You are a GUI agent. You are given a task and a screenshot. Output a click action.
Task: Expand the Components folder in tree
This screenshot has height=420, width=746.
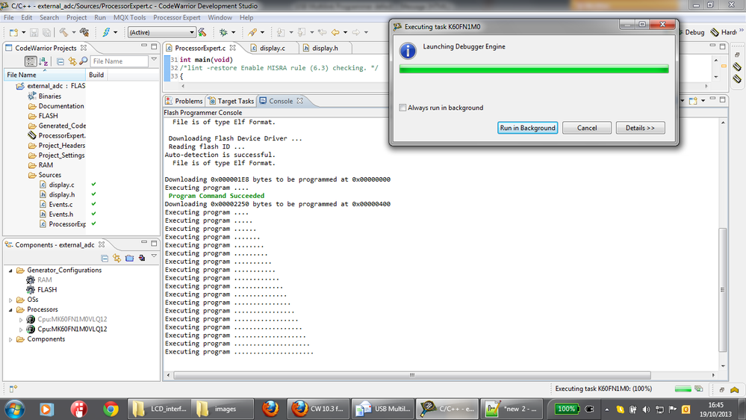pos(10,339)
